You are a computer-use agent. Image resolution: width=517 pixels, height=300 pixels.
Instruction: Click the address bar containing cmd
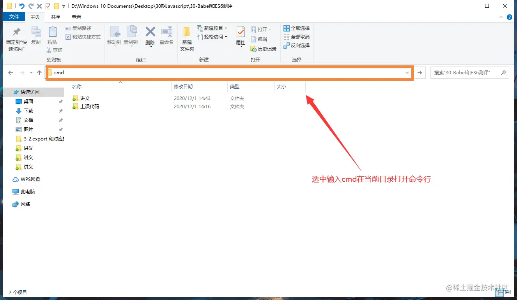(x=229, y=73)
